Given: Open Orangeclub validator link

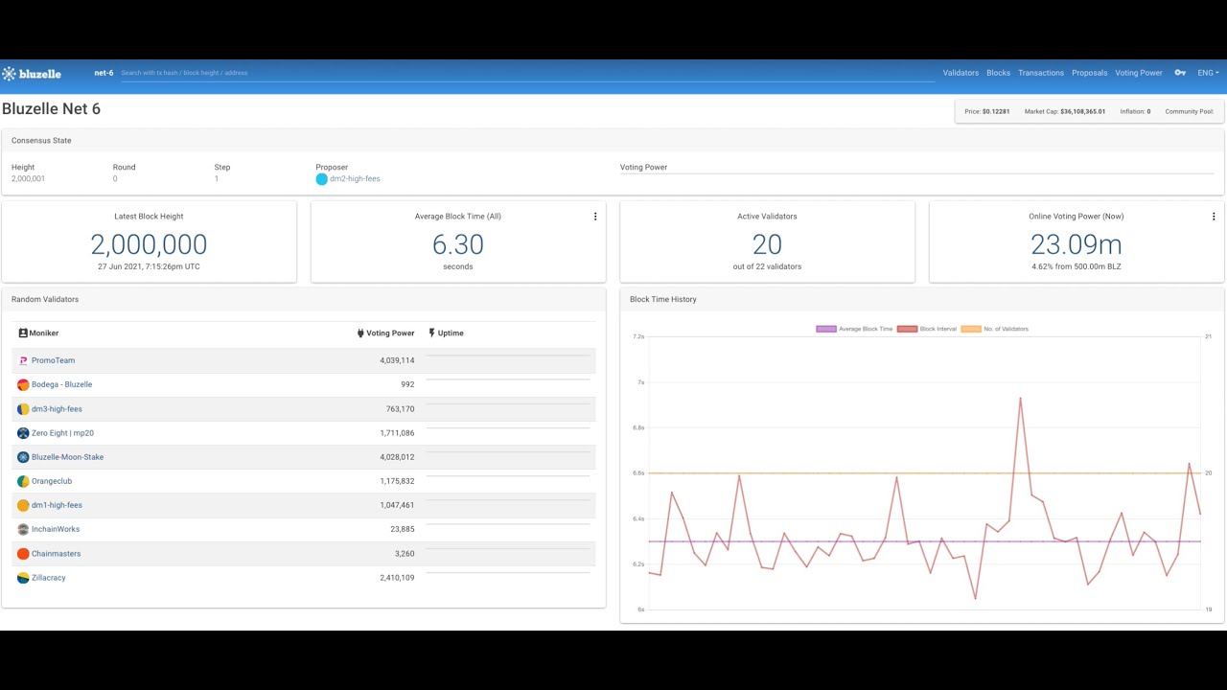Looking at the screenshot, I should pyautogui.click(x=52, y=481).
